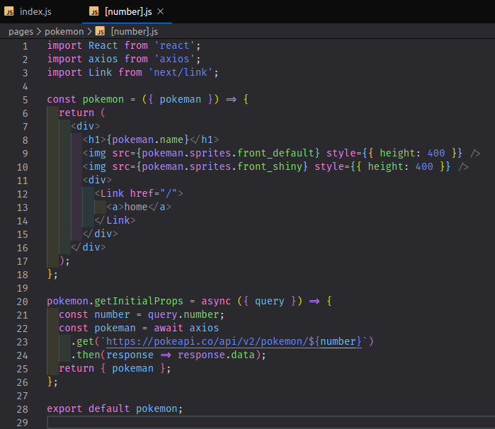Click the JS icon on [number].js tab
Image resolution: width=495 pixels, height=429 pixels.
point(95,12)
